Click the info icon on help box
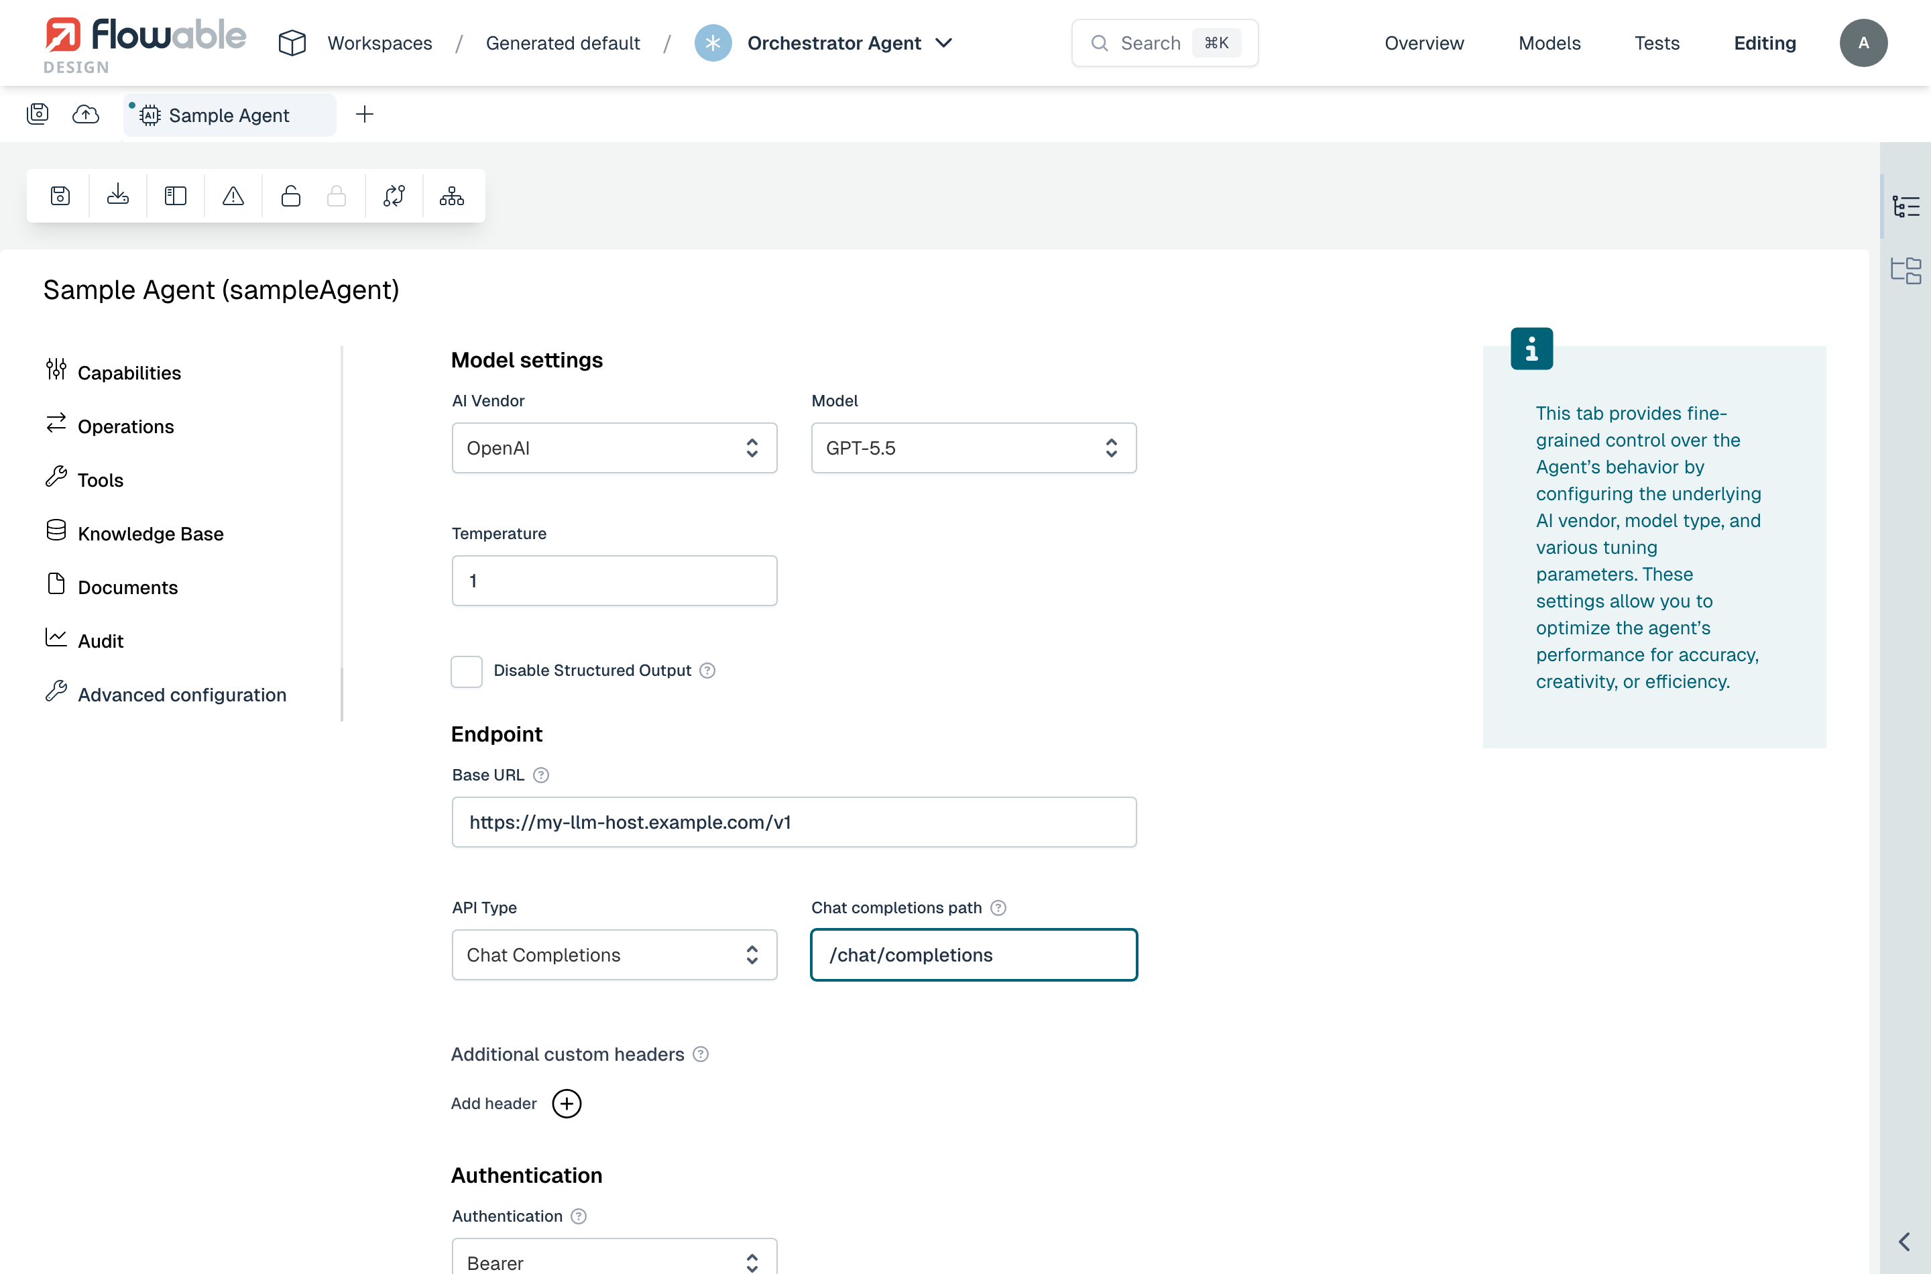Viewport: 1931px width, 1274px height. (x=1531, y=349)
